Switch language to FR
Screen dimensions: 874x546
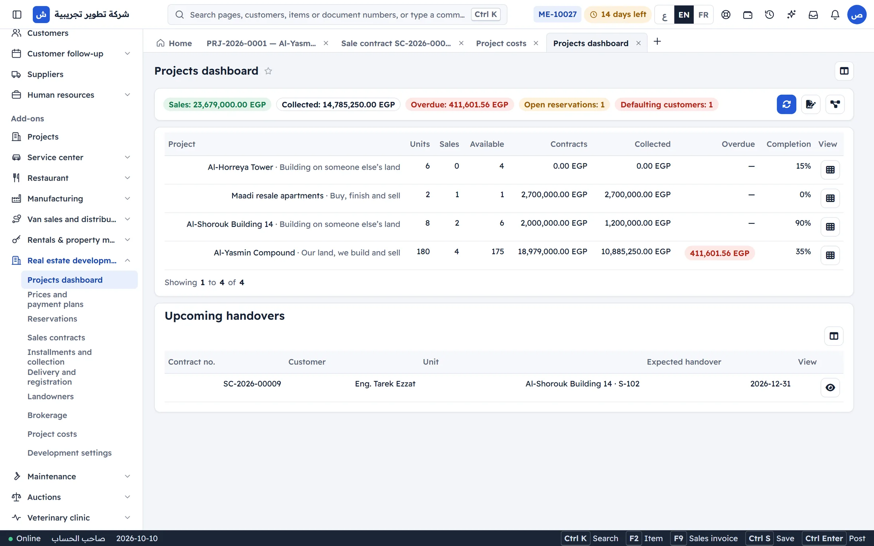[x=703, y=15]
